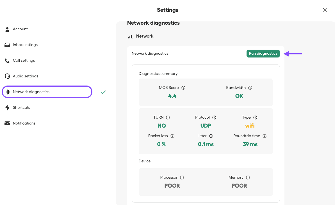Go to the Notifications settings
The height and width of the screenshot is (205, 335).
pyautogui.click(x=24, y=123)
